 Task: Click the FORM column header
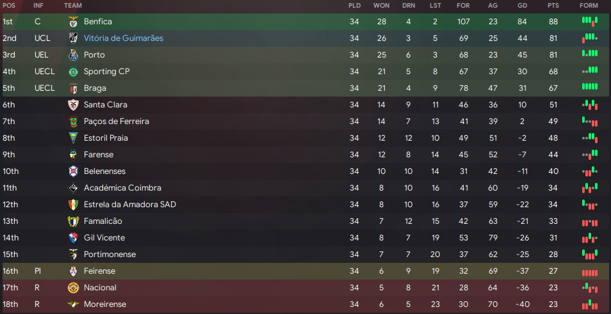(589, 6)
